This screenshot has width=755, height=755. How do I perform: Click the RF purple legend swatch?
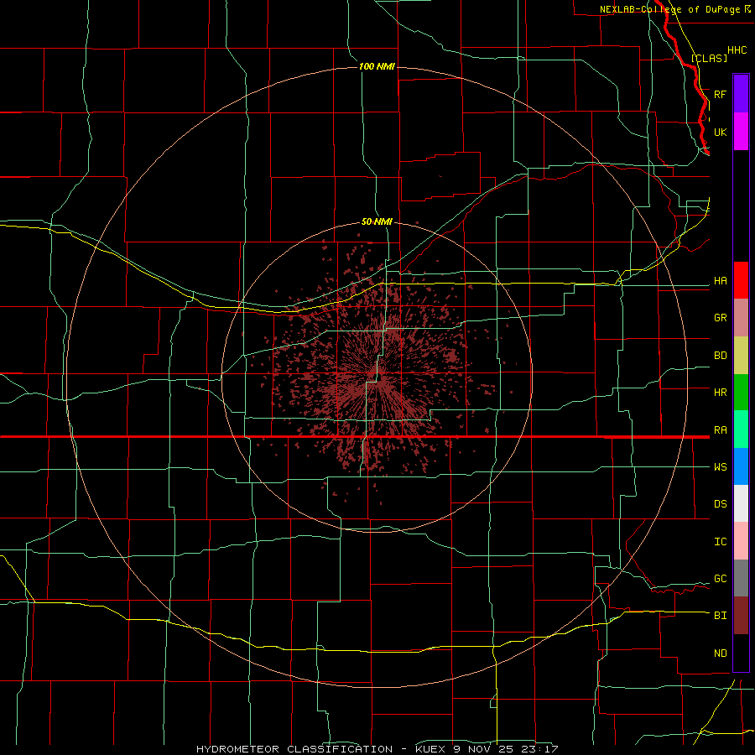coord(741,94)
